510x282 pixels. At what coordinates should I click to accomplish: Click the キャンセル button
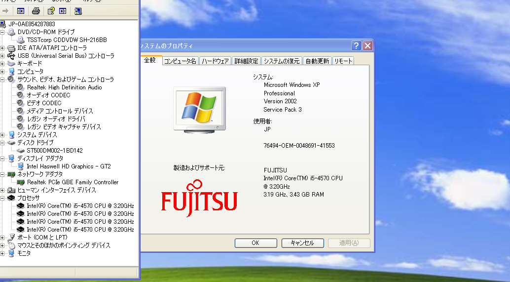pos(302,243)
